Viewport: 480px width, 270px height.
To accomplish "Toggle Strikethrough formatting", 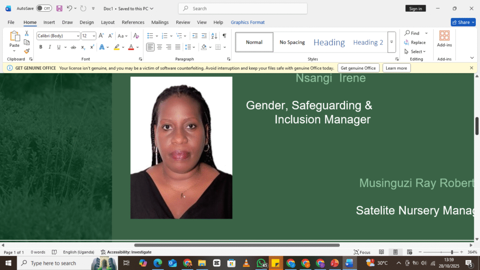I will pos(73,47).
